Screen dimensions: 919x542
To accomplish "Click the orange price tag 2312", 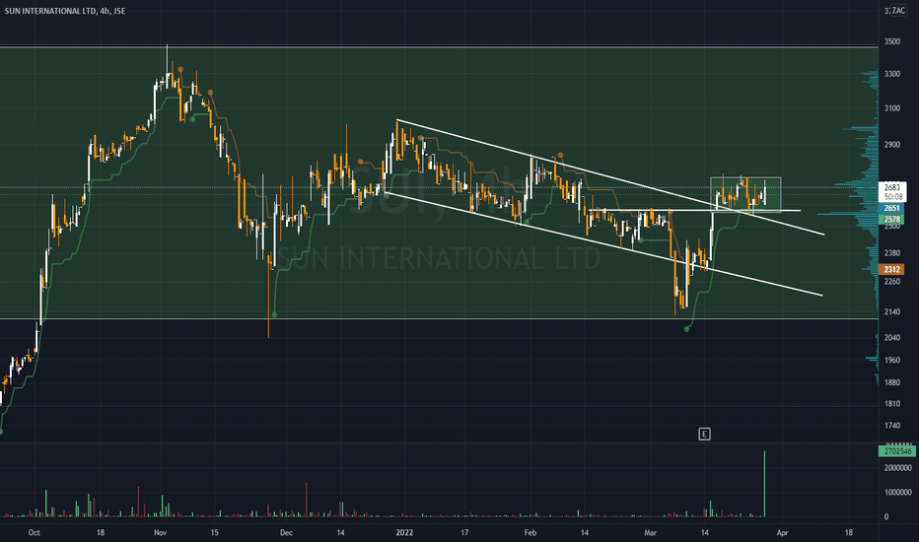I will tap(891, 270).
